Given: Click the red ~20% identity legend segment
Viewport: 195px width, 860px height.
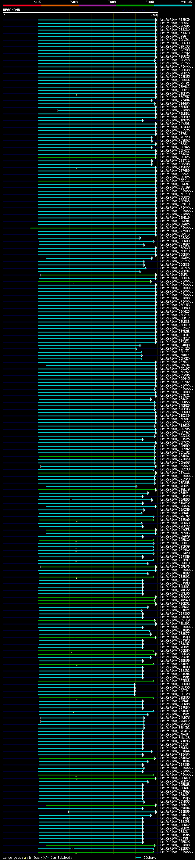Looking at the screenshot, I should pos(22,5).
